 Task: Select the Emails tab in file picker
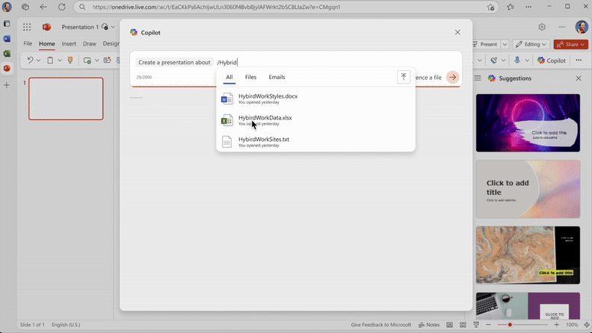coord(277,77)
